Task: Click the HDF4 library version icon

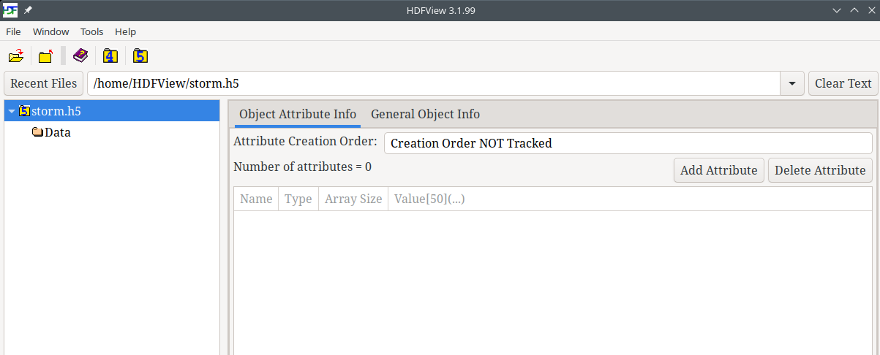Action: [110, 56]
